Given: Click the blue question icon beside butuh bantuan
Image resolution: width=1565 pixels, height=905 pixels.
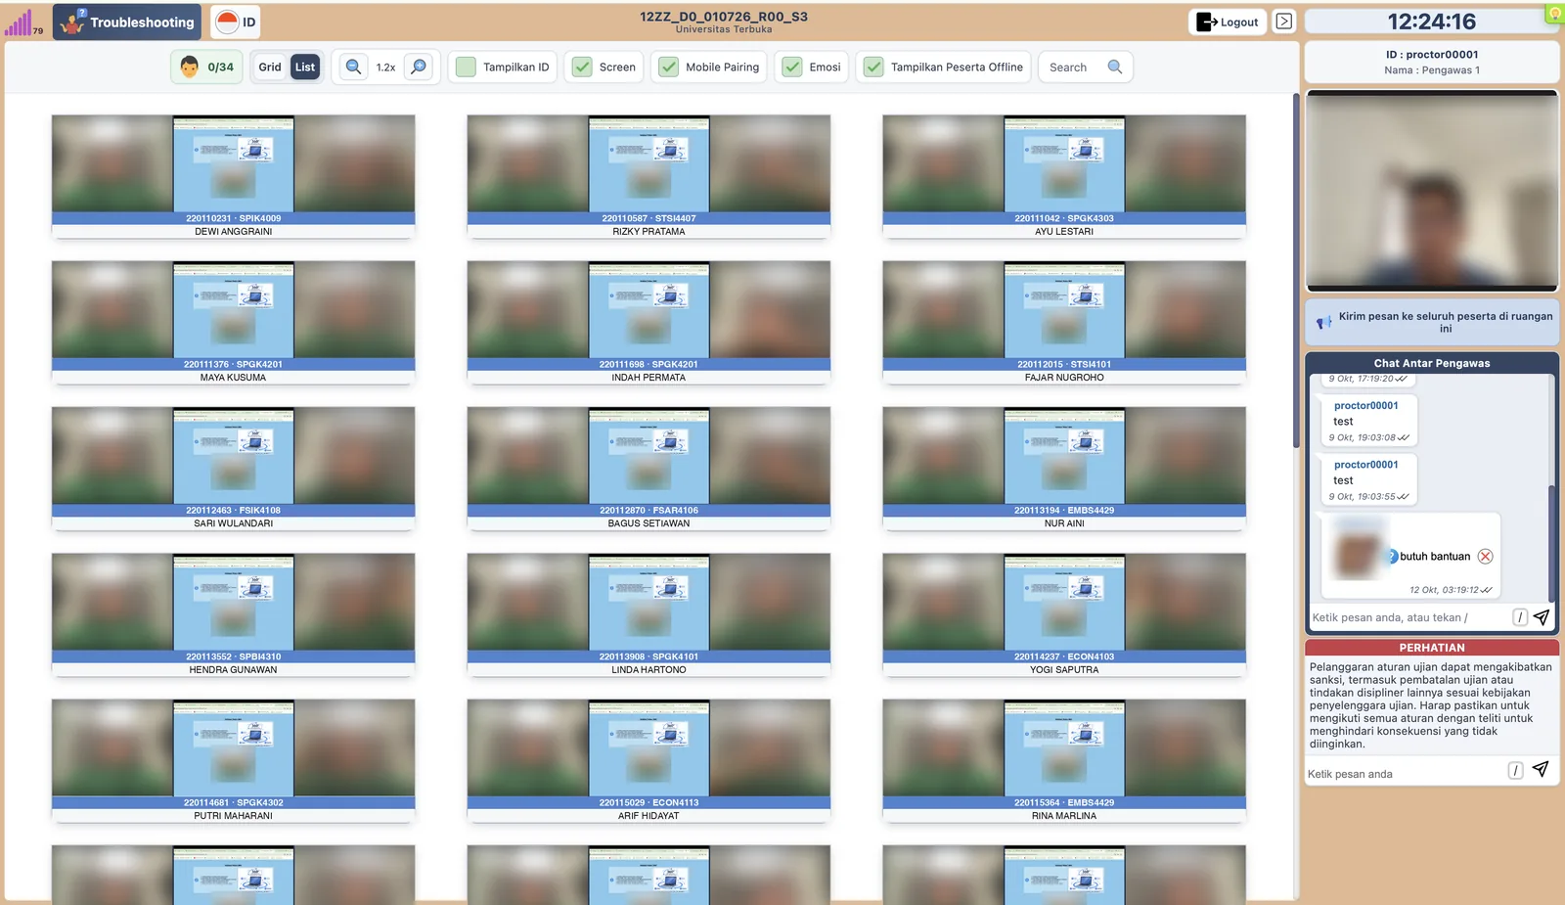Looking at the screenshot, I should 1392,556.
